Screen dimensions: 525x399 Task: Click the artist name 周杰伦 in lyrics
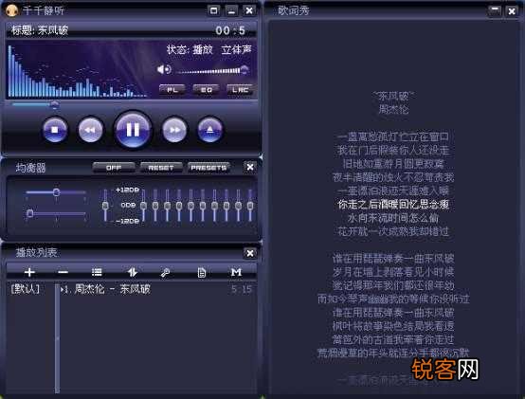point(393,109)
